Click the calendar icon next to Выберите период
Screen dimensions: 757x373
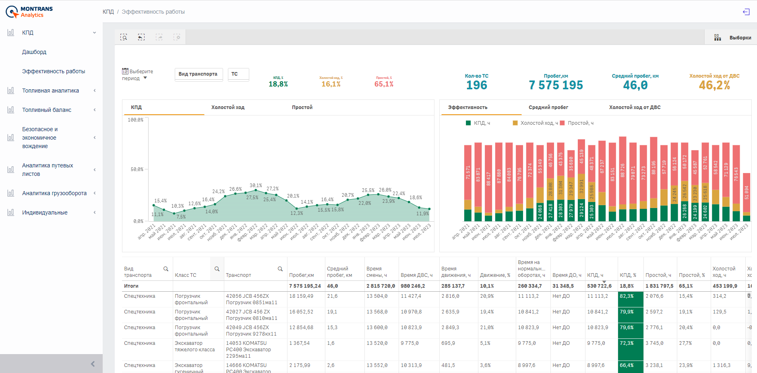click(125, 71)
